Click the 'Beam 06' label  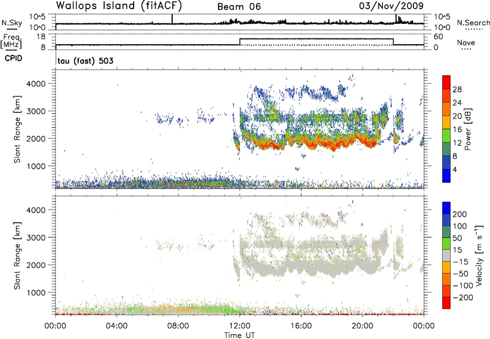pos(239,7)
